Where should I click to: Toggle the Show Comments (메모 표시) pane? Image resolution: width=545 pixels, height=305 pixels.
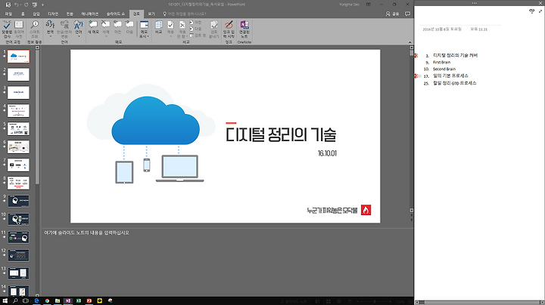(144, 29)
